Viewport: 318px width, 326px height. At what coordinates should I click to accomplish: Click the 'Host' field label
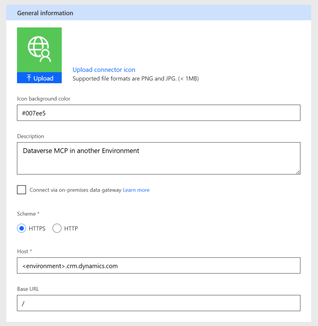tap(23, 251)
